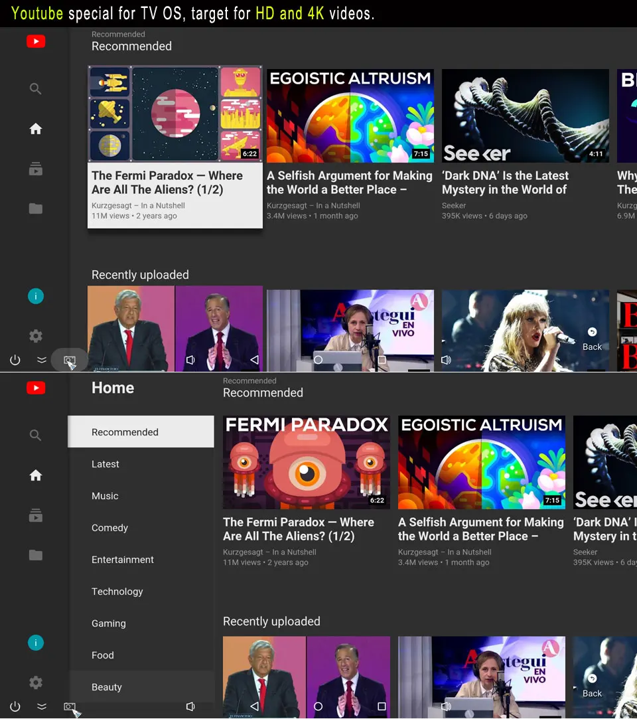The width and height of the screenshot is (637, 719).
Task: Open Fermi Paradox red alien thumbnail
Action: click(x=307, y=462)
